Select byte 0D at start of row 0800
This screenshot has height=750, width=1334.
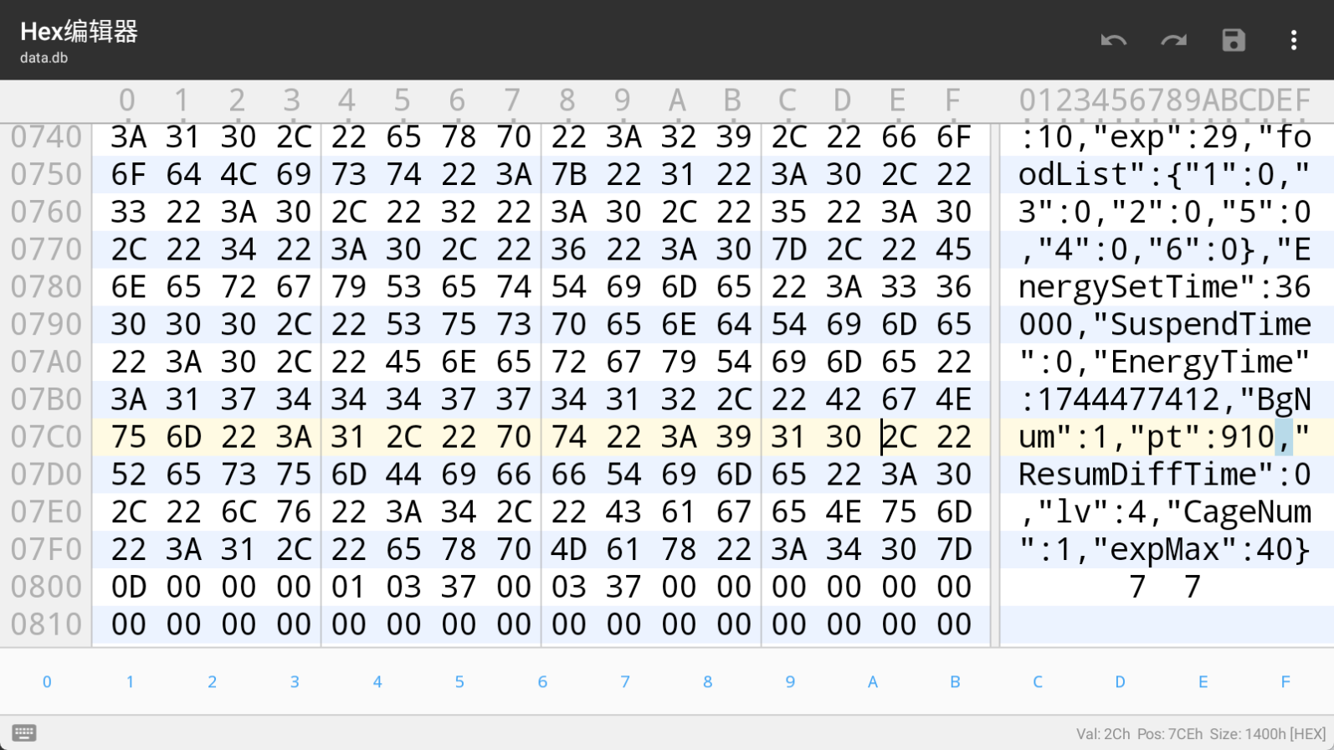click(128, 587)
